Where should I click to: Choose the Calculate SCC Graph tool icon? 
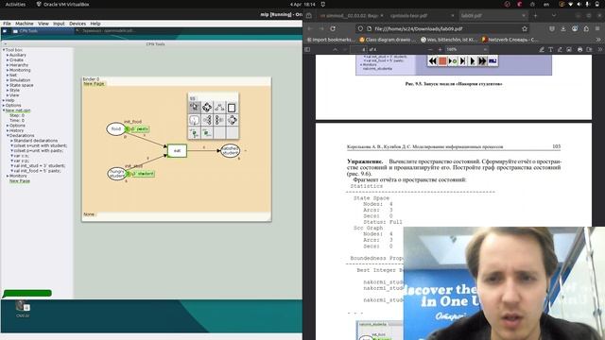(x=219, y=108)
